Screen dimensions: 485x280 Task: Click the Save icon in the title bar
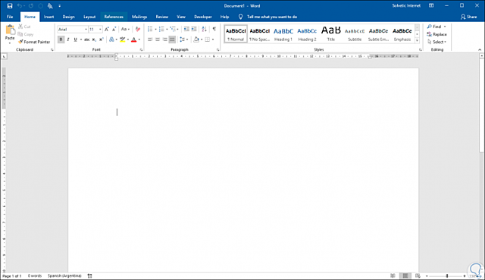coord(10,6)
